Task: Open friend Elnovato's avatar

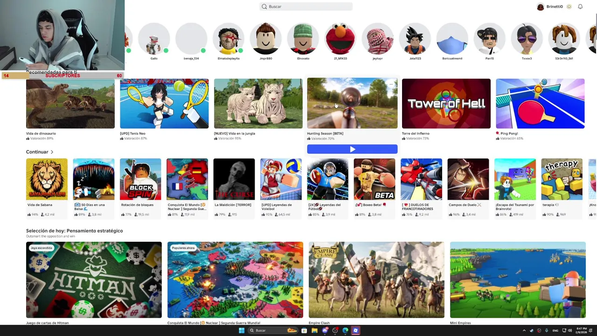Action: [x=303, y=39]
